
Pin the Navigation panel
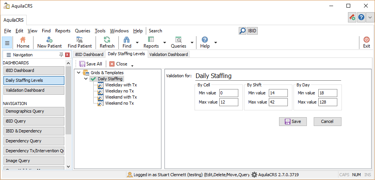pos(61,55)
